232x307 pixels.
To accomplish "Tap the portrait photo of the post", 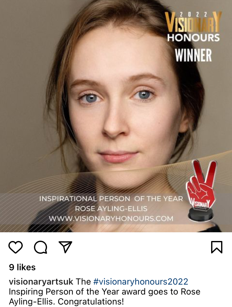I will click(116, 116).
